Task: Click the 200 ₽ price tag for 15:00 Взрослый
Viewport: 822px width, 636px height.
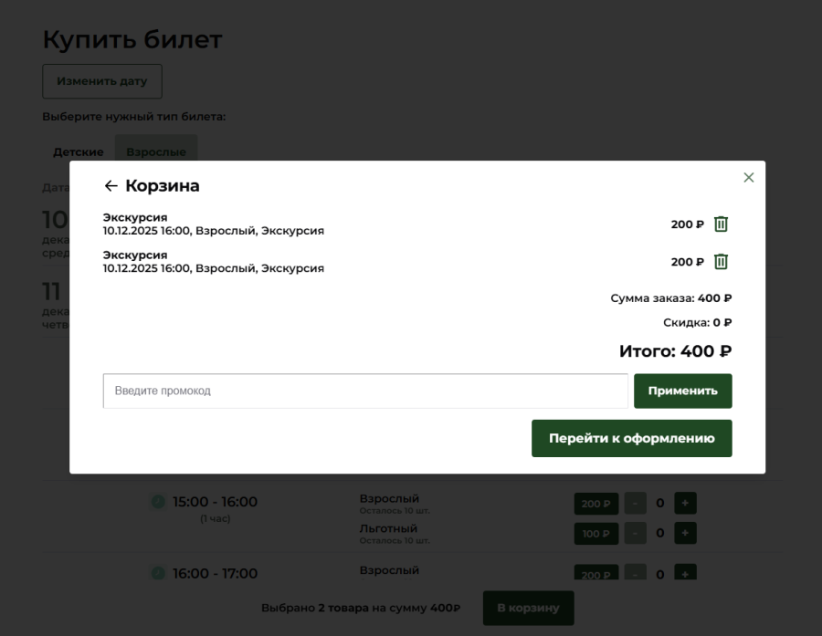Action: point(595,504)
